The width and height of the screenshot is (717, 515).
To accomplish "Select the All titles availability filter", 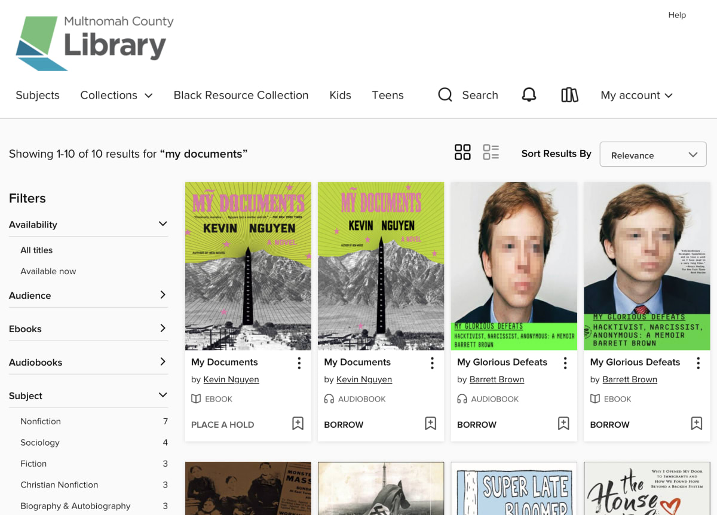I will 36,250.
